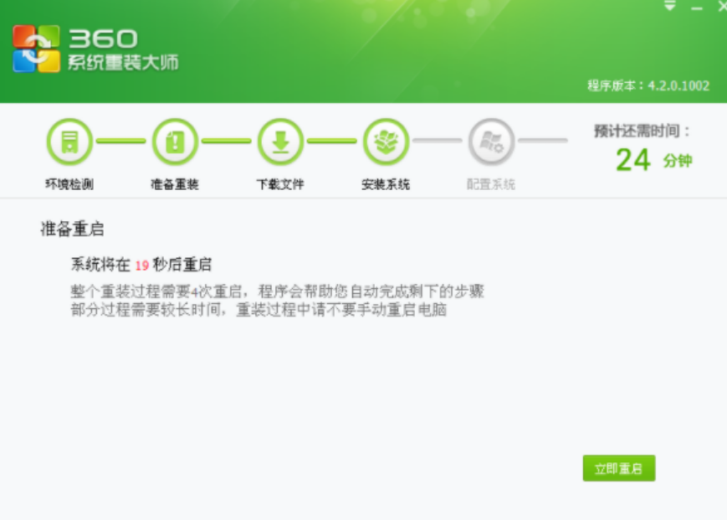This screenshot has height=520, width=727.
Task: Select the 下载文件 step label
Action: click(x=280, y=184)
